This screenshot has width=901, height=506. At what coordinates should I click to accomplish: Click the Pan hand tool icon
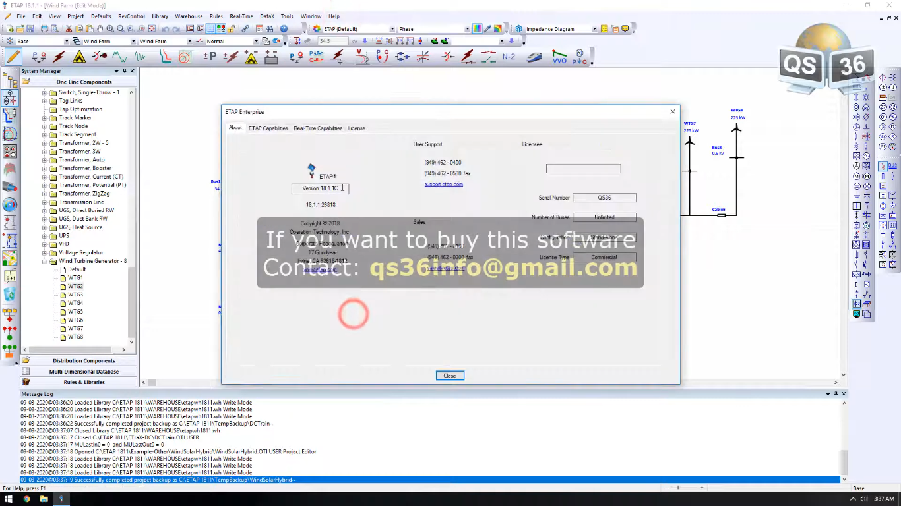(x=100, y=29)
